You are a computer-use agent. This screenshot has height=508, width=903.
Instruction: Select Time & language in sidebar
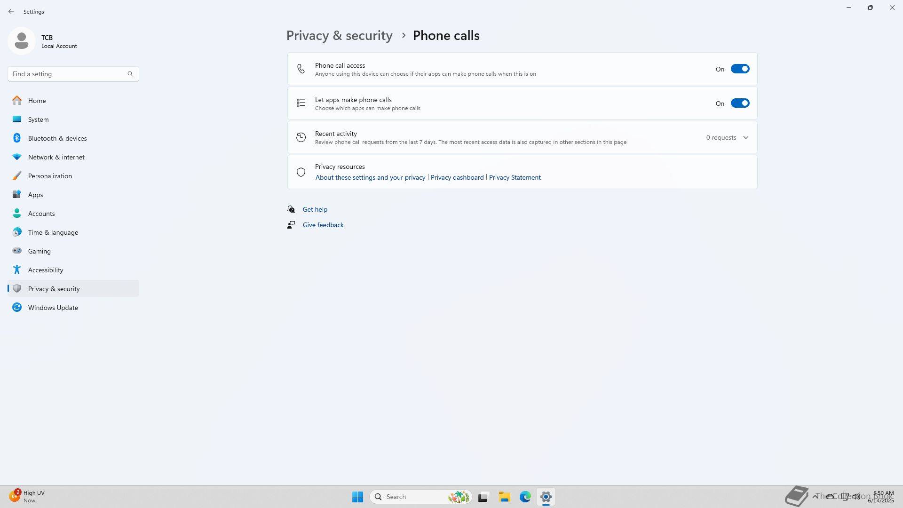[53, 232]
